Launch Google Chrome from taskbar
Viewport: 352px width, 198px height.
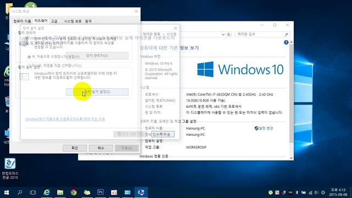point(73,193)
